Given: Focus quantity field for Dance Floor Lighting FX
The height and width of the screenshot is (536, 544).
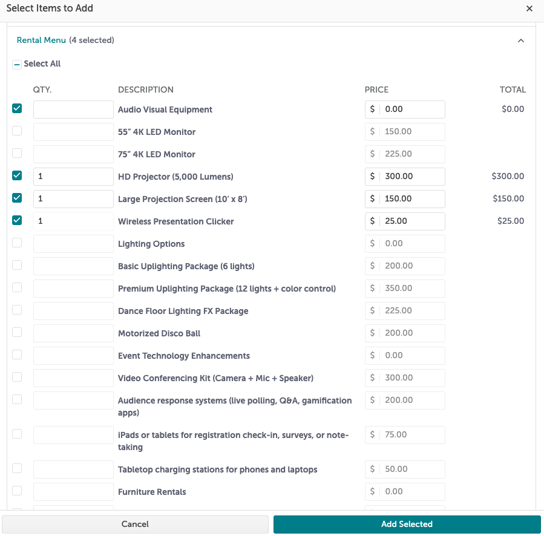Looking at the screenshot, I should tap(74, 311).
